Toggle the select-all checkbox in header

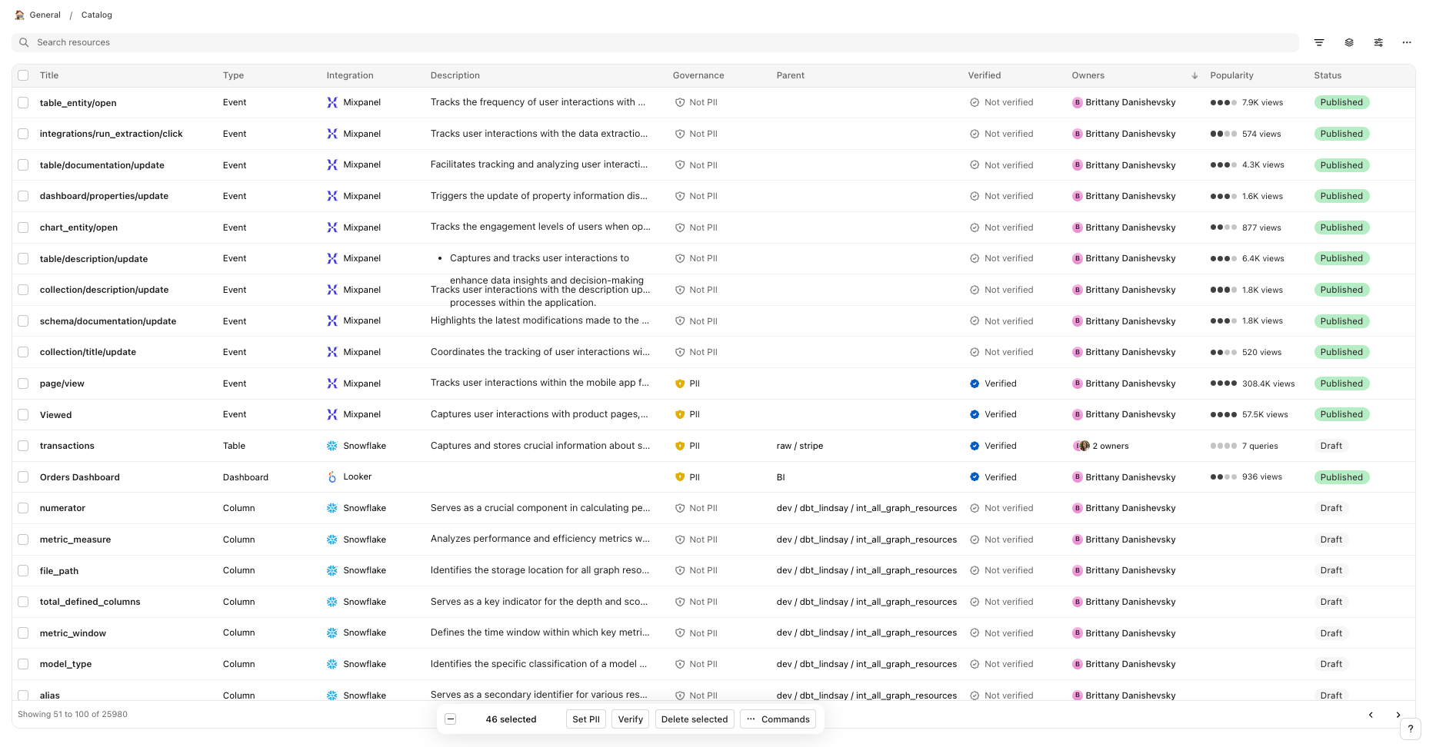point(23,75)
